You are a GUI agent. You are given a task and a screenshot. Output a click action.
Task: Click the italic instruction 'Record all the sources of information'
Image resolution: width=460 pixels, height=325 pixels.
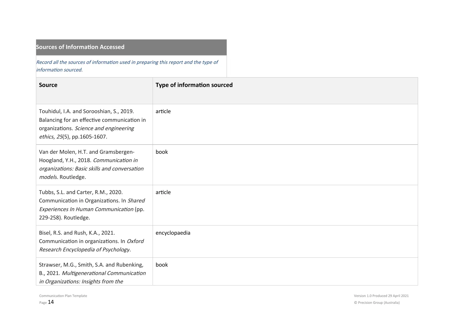[x=127, y=66]
